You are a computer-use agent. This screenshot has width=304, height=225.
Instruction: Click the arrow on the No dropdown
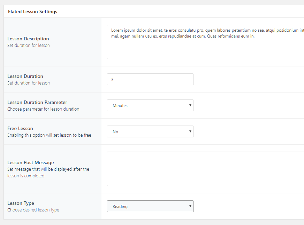190,131
